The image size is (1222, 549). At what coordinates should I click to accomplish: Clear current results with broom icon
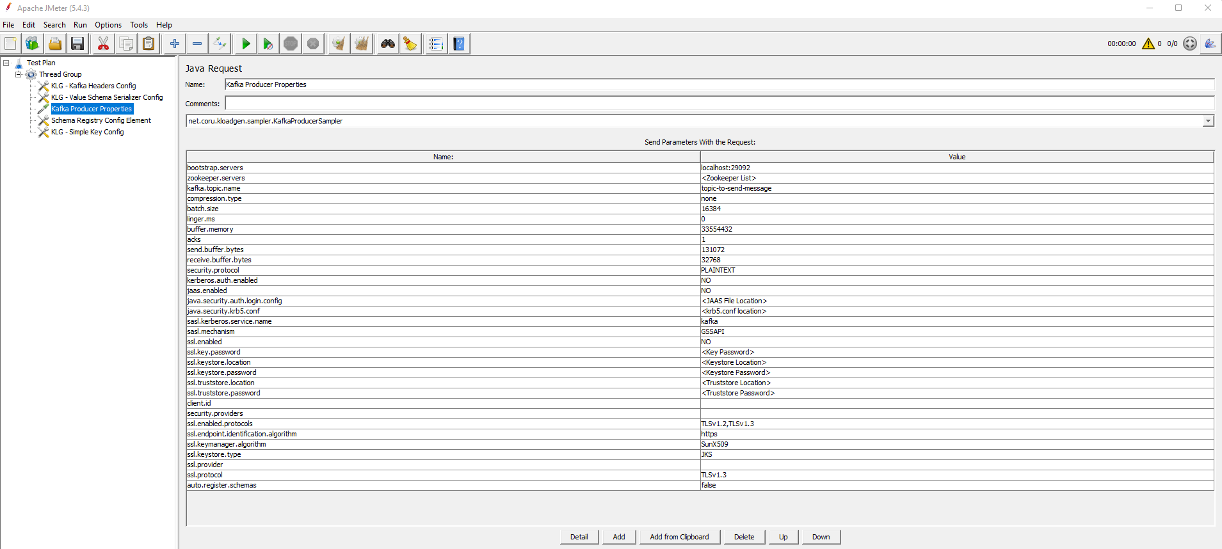[339, 44]
